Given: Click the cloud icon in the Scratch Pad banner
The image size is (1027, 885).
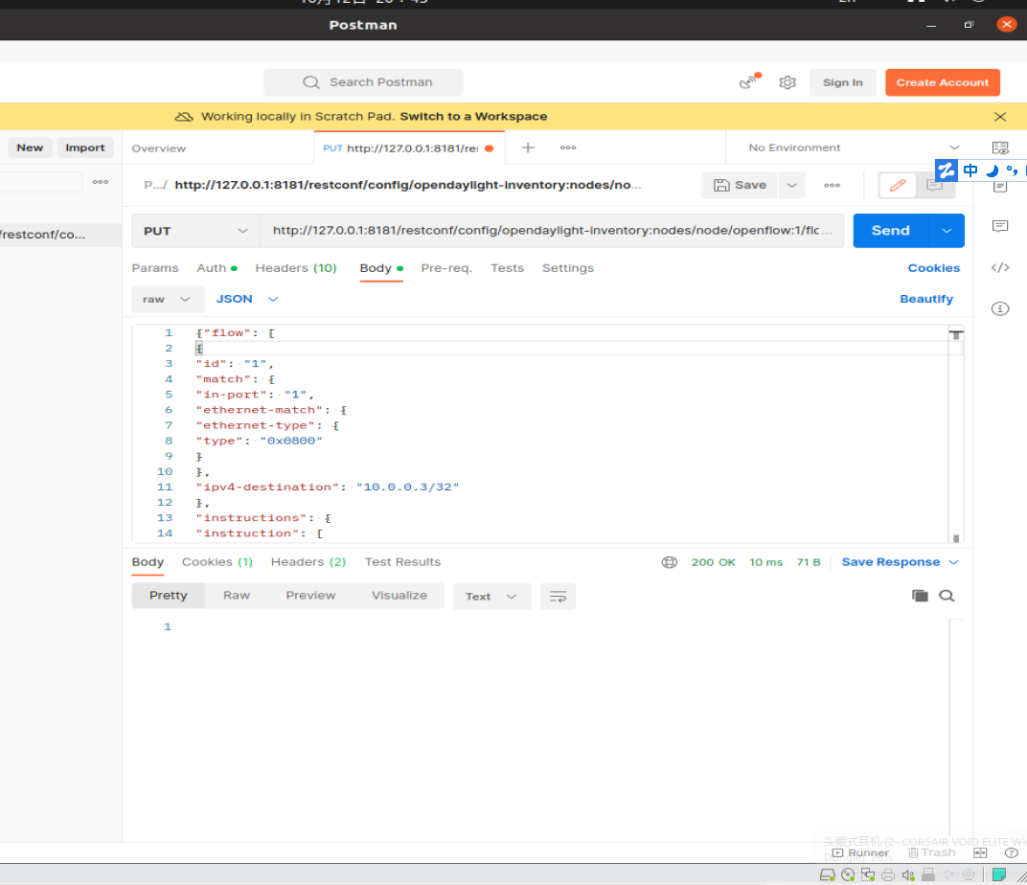Looking at the screenshot, I should coord(184,117).
